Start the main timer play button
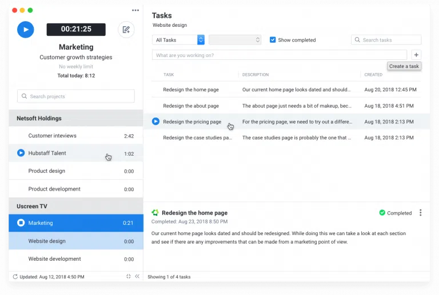This screenshot has width=439, height=295. click(26, 30)
